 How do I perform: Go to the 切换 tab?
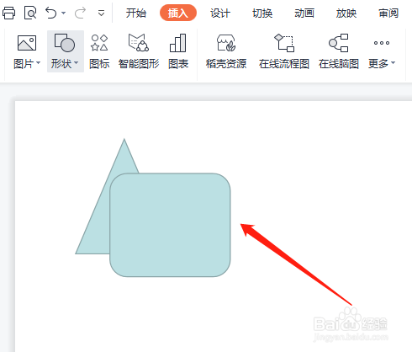tap(262, 13)
